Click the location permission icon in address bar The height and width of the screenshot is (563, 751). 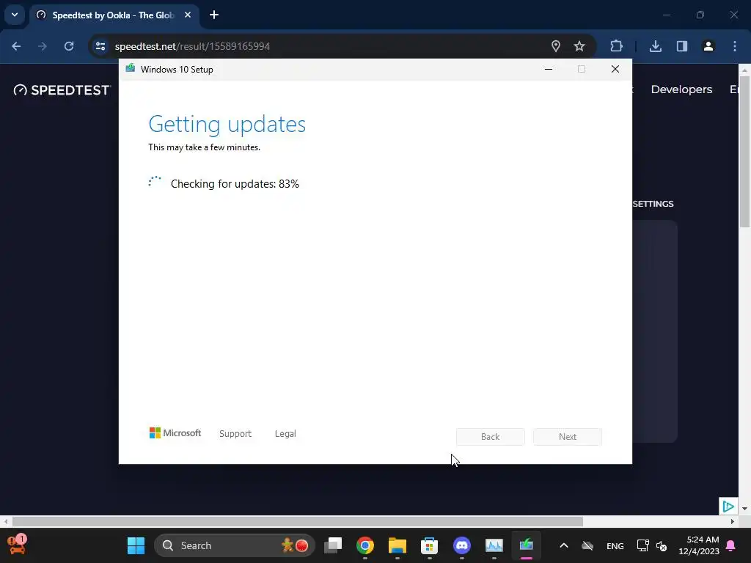pyautogui.click(x=556, y=46)
